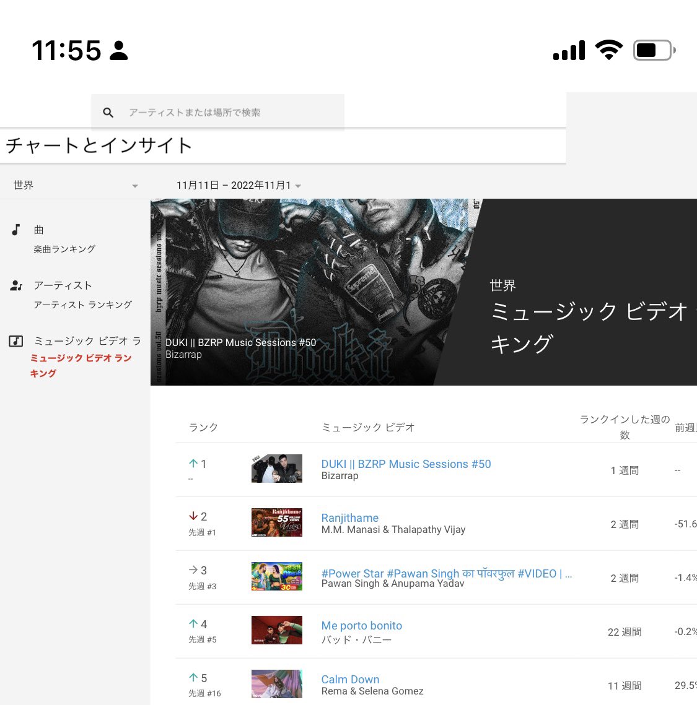The height and width of the screenshot is (705, 697).
Task: Click Bizarrap artist name in rank 1 row
Action: (340, 476)
